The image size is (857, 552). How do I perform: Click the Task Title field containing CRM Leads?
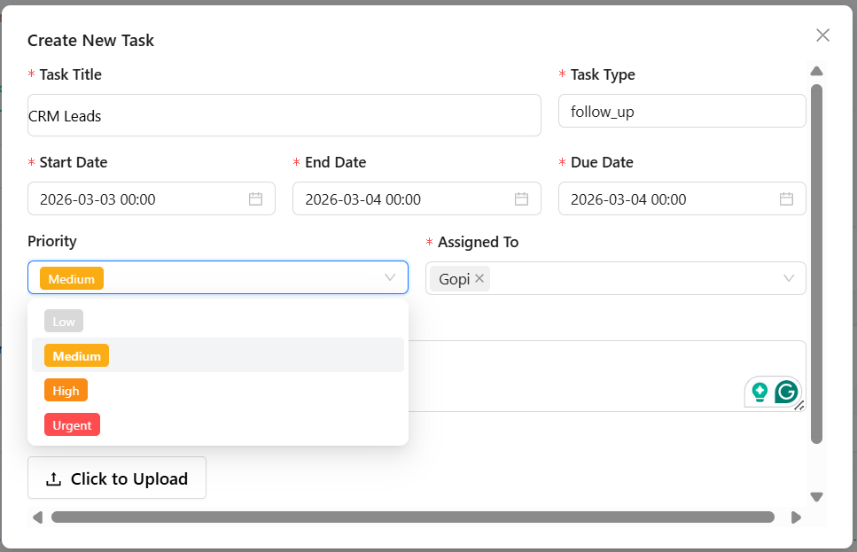click(284, 115)
